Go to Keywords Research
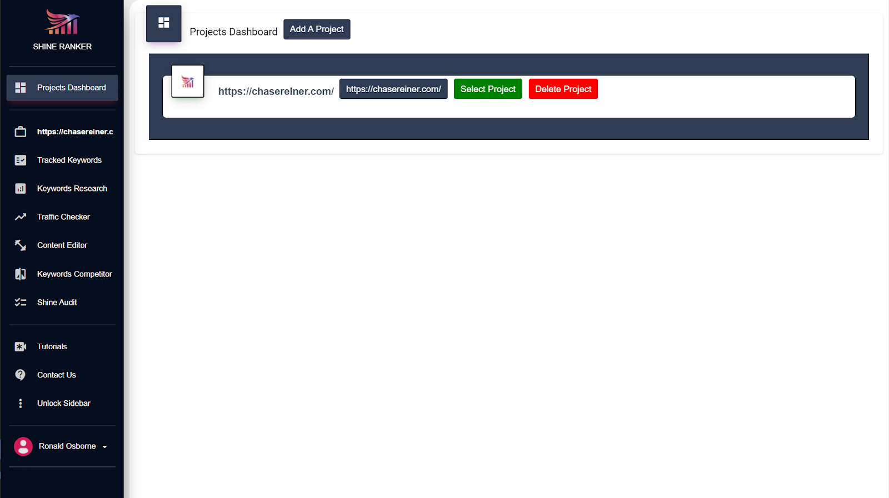889x498 pixels. (62, 189)
